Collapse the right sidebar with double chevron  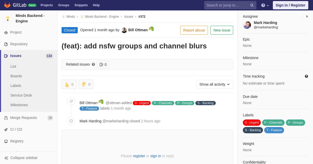(307, 16)
